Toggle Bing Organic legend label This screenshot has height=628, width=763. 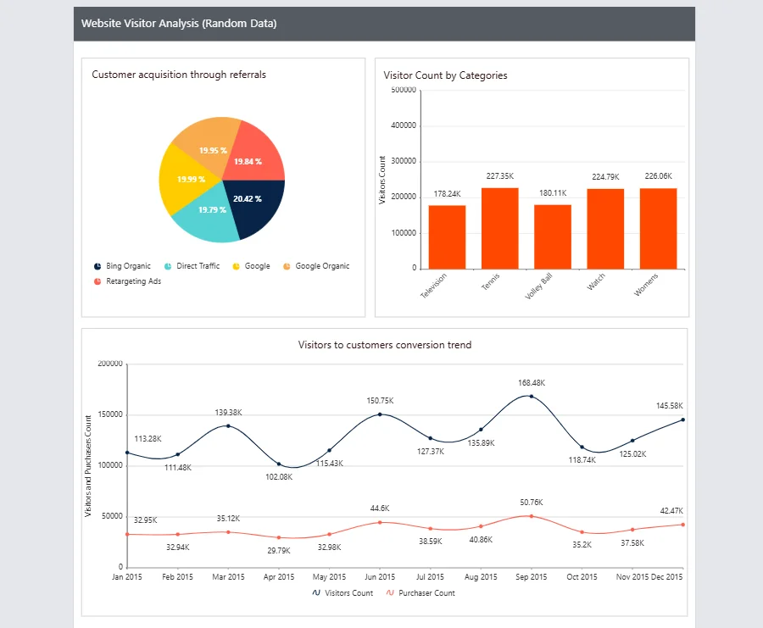129,266
